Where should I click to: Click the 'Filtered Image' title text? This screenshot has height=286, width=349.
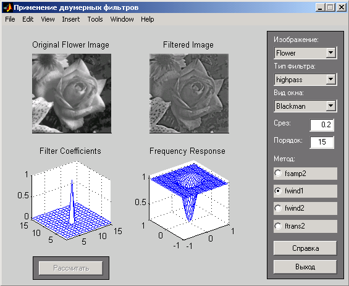(188, 44)
